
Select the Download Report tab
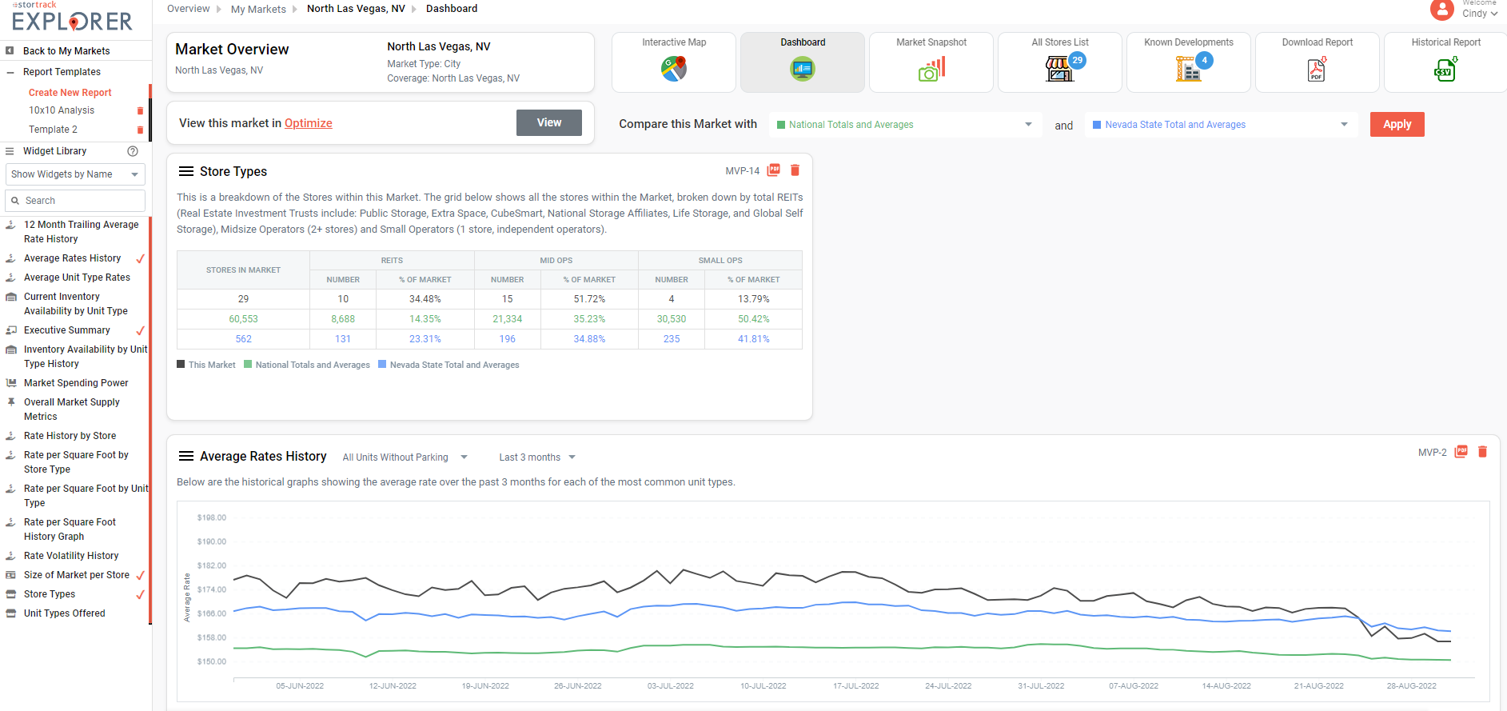tap(1318, 62)
